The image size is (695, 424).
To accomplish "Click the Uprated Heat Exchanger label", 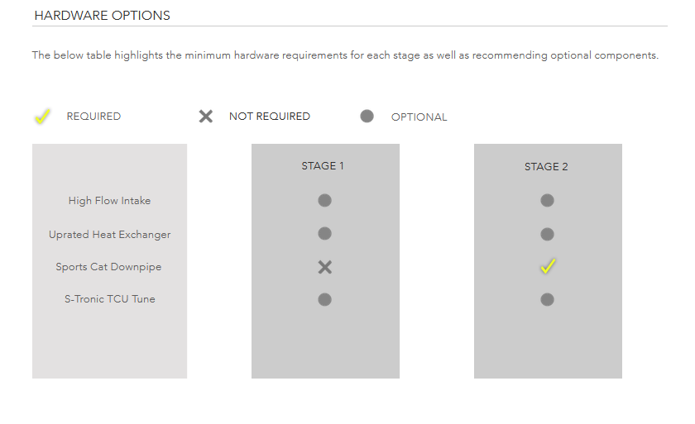I will pos(109,235).
